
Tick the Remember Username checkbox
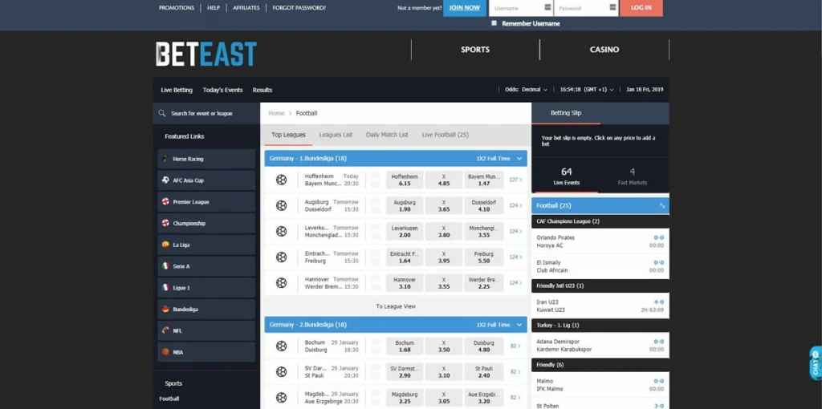(x=494, y=23)
